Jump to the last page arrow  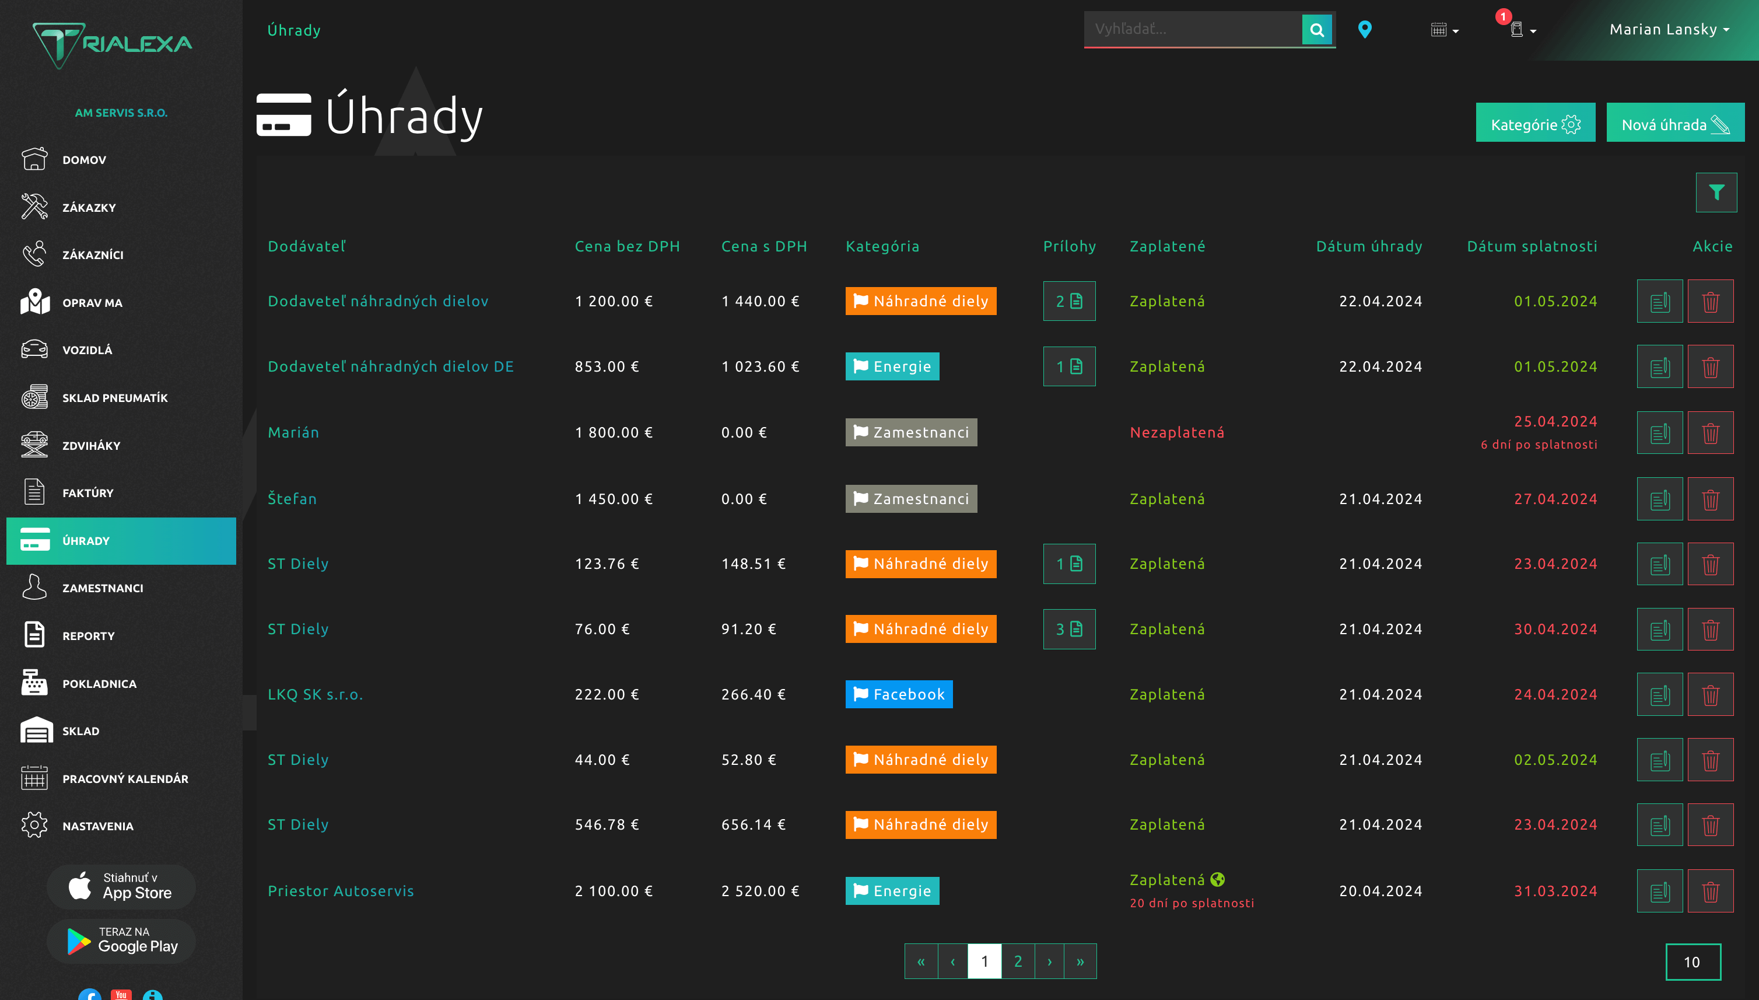[x=1080, y=961]
